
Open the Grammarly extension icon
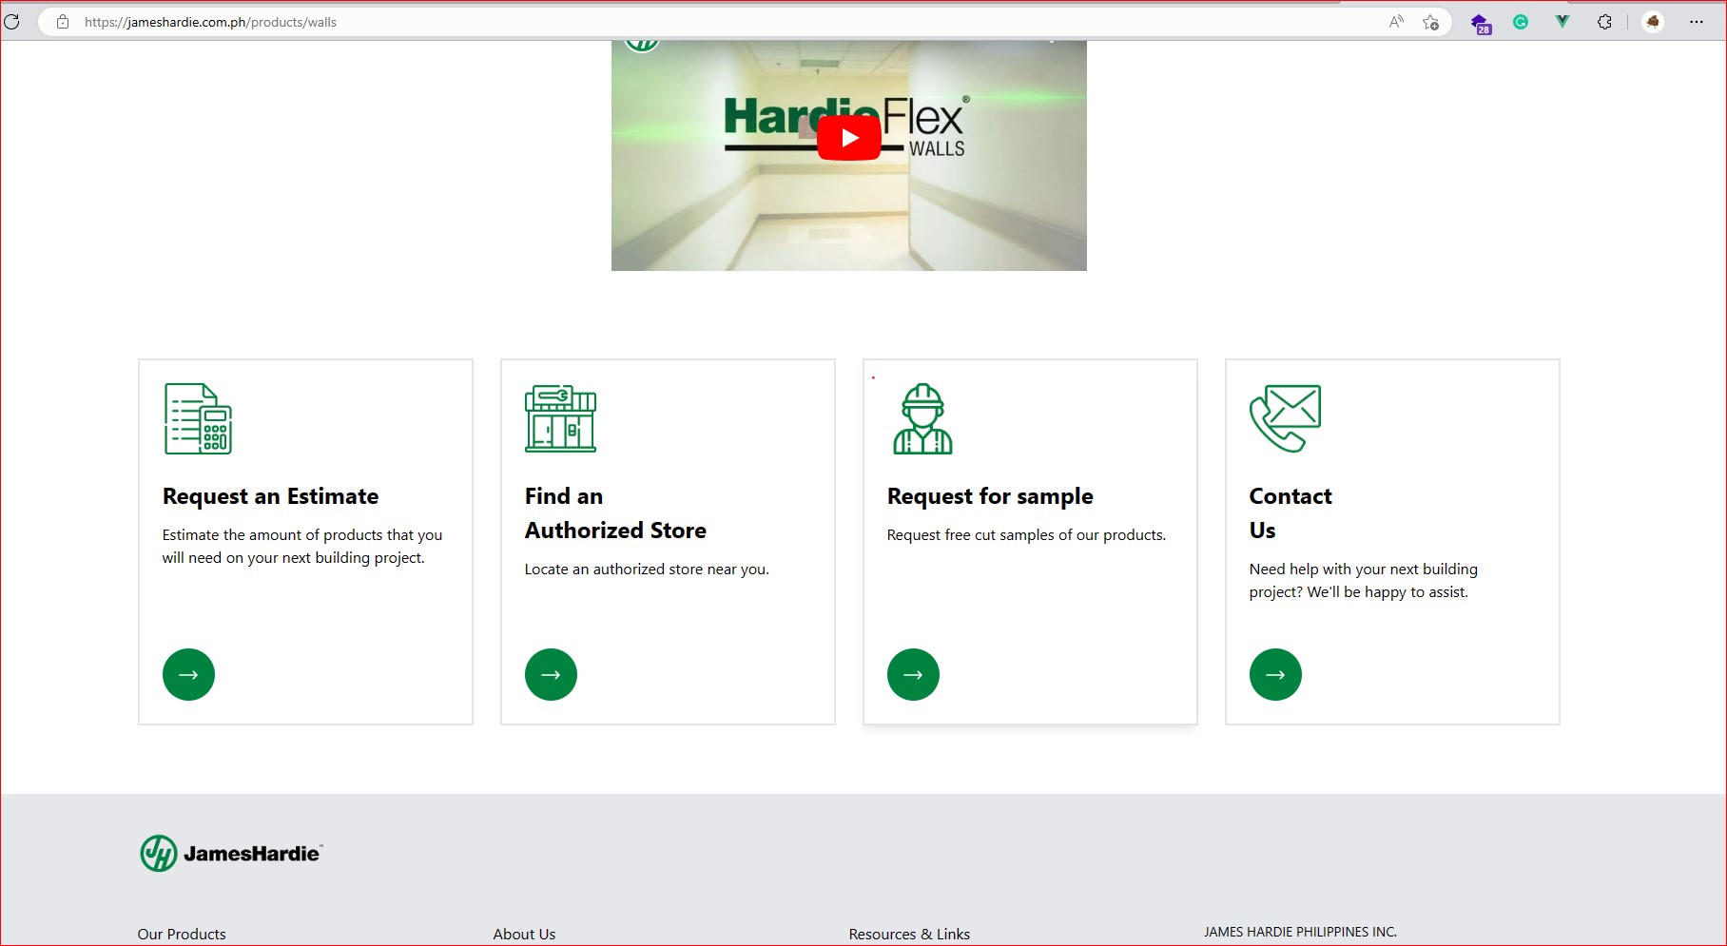pos(1521,22)
